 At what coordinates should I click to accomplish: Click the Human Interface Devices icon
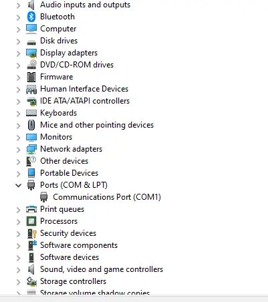(x=31, y=89)
